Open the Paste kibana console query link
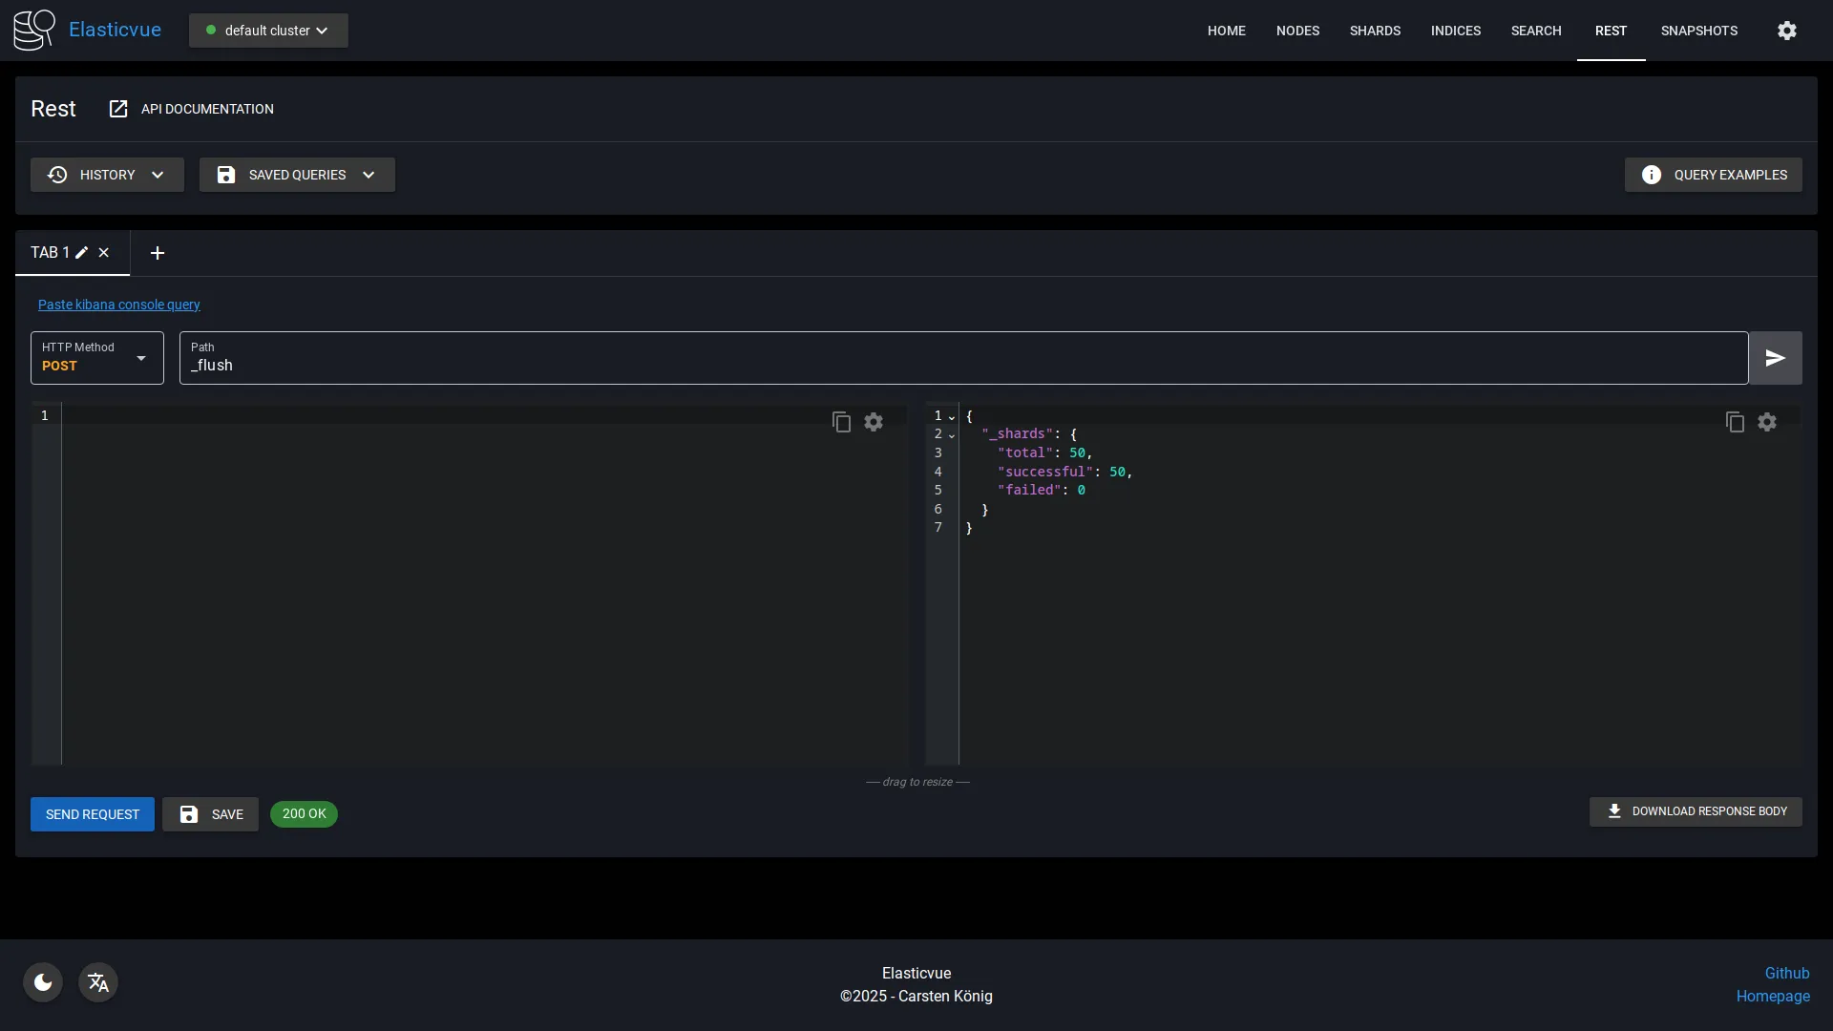 click(118, 305)
